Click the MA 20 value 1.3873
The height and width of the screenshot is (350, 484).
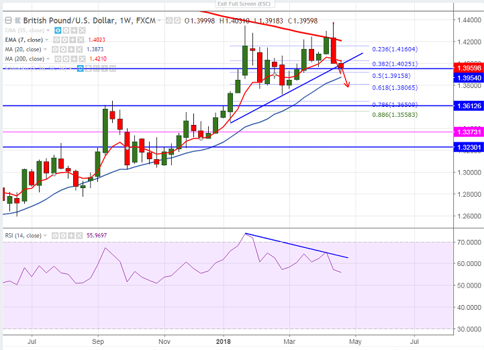95,50
